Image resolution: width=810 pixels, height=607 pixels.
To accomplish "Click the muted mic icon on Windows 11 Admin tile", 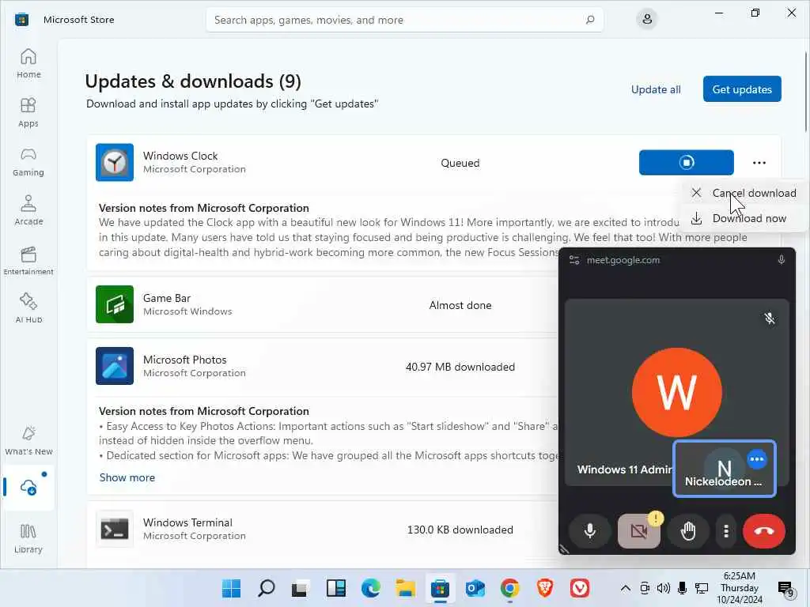I will (x=769, y=318).
